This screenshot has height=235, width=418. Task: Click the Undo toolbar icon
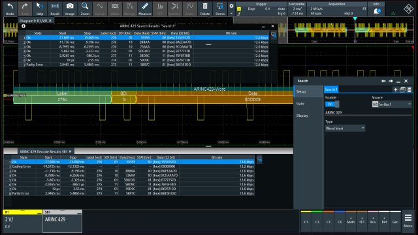[10, 8]
